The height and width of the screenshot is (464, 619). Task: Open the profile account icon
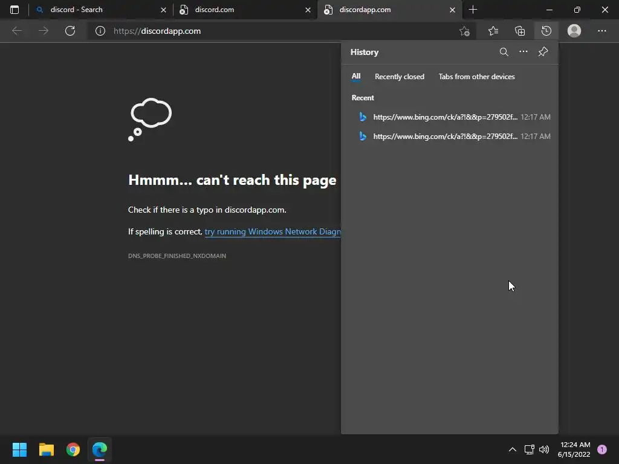[574, 31]
